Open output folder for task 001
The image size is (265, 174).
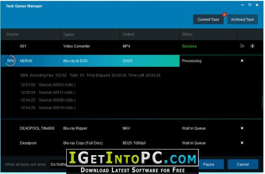pyautogui.click(x=242, y=46)
